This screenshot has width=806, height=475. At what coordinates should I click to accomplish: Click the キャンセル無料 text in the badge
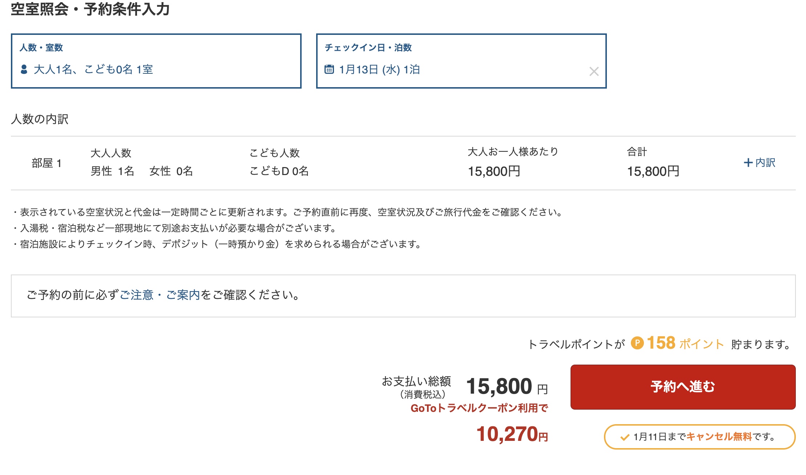coord(719,437)
